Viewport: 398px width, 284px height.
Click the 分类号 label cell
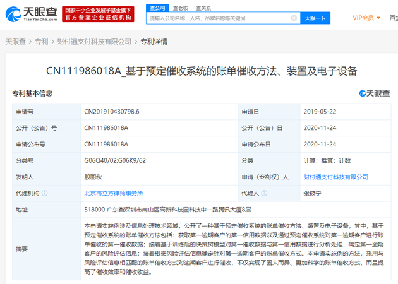pos(47,160)
